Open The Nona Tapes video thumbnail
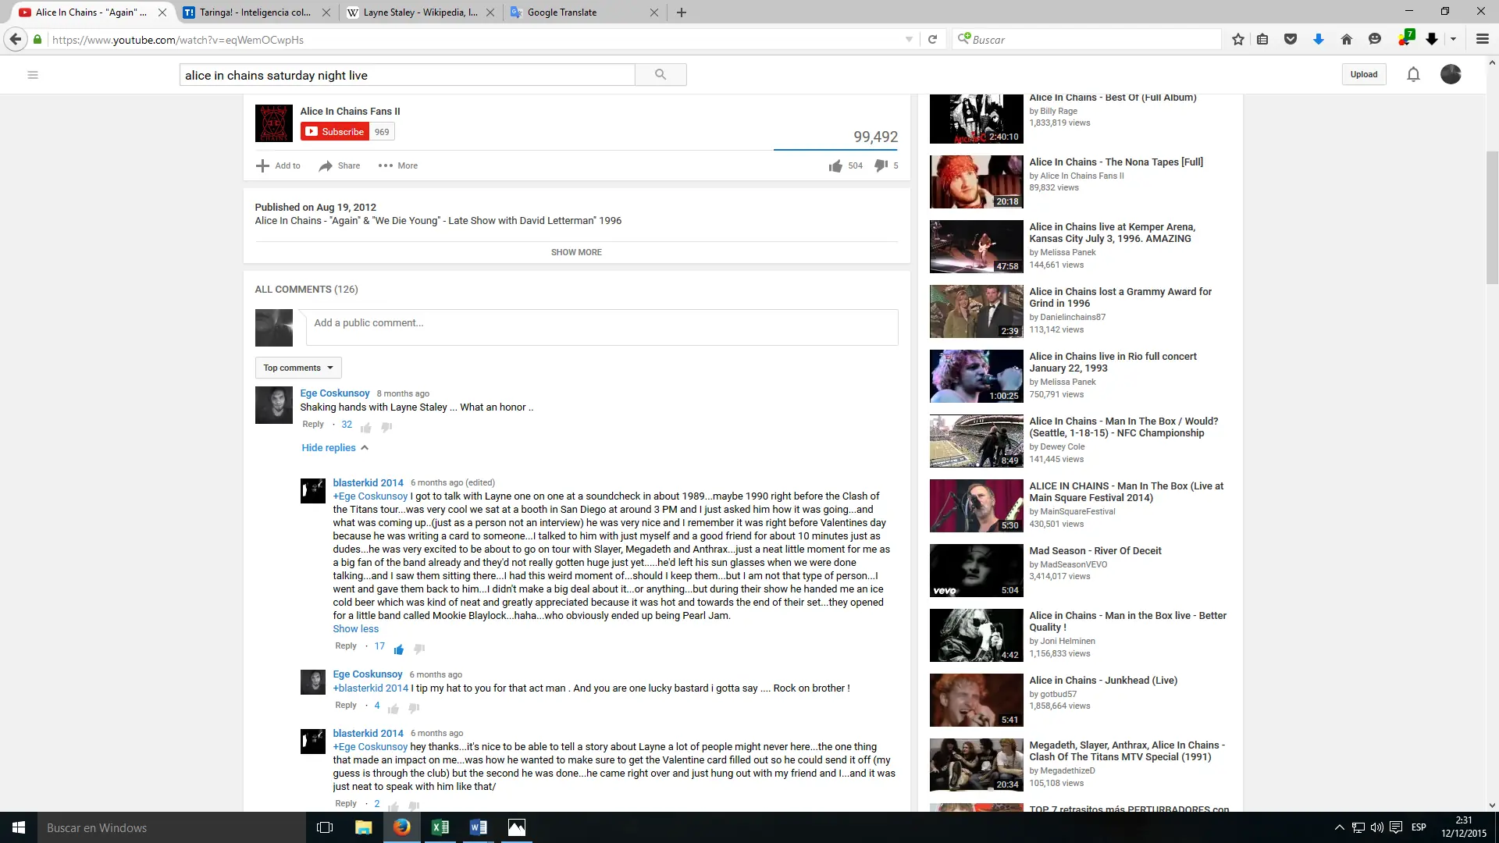 pyautogui.click(x=976, y=182)
